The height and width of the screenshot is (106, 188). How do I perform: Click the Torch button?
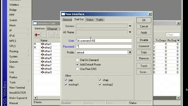144,66
